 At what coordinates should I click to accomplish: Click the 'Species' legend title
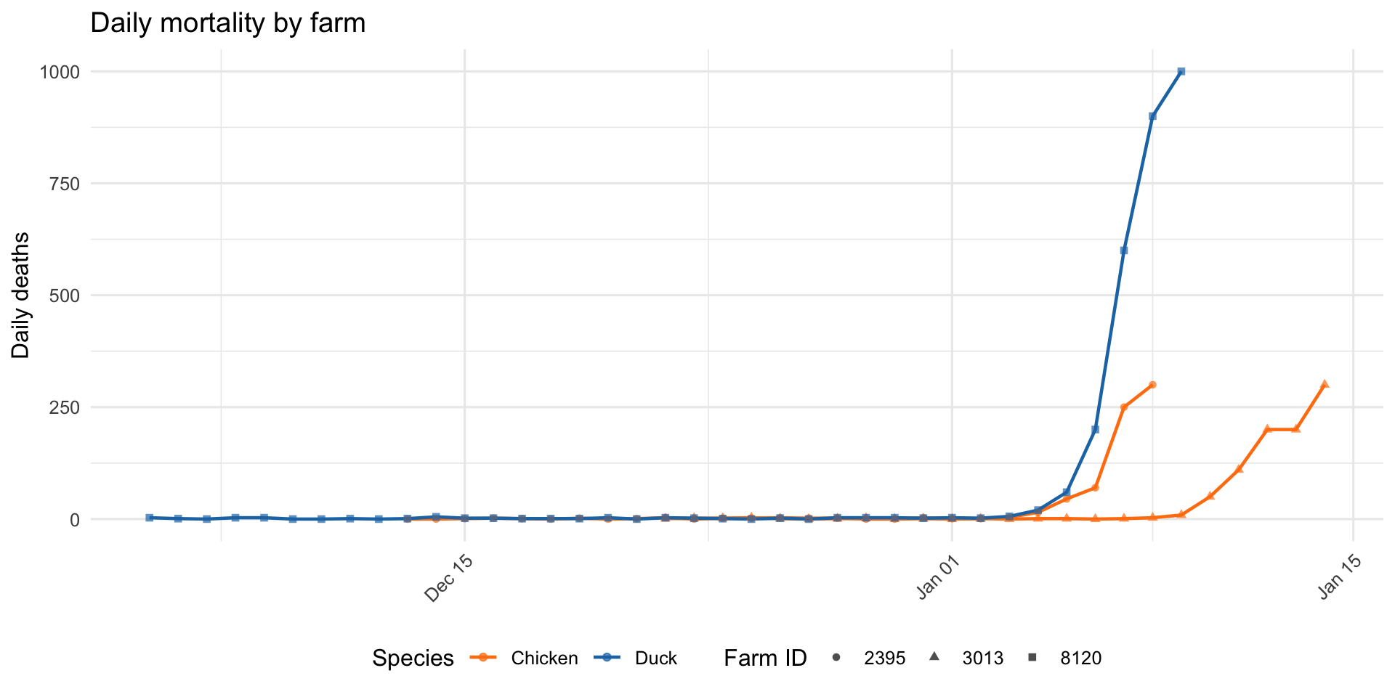413,658
